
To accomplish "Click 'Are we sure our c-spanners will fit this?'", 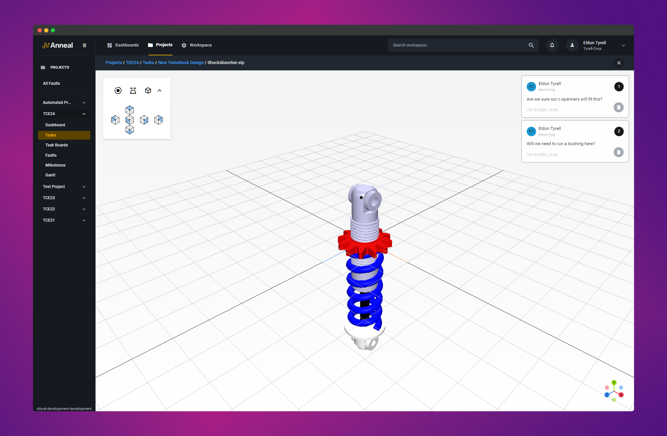I will coord(565,99).
